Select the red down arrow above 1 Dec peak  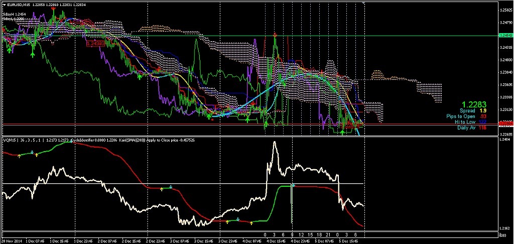[53, 9]
